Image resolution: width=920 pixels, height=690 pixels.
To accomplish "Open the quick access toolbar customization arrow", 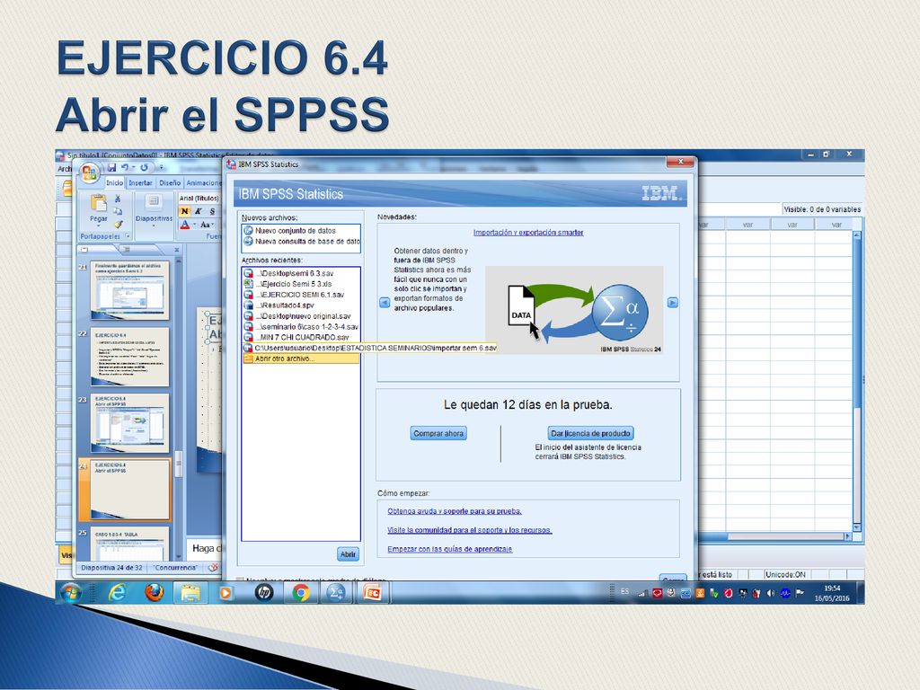I will point(161,168).
